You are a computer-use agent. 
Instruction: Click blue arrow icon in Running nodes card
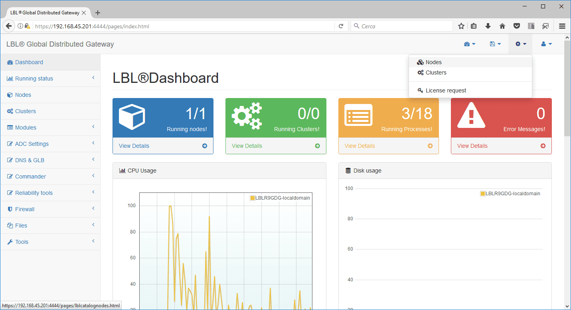tap(205, 146)
